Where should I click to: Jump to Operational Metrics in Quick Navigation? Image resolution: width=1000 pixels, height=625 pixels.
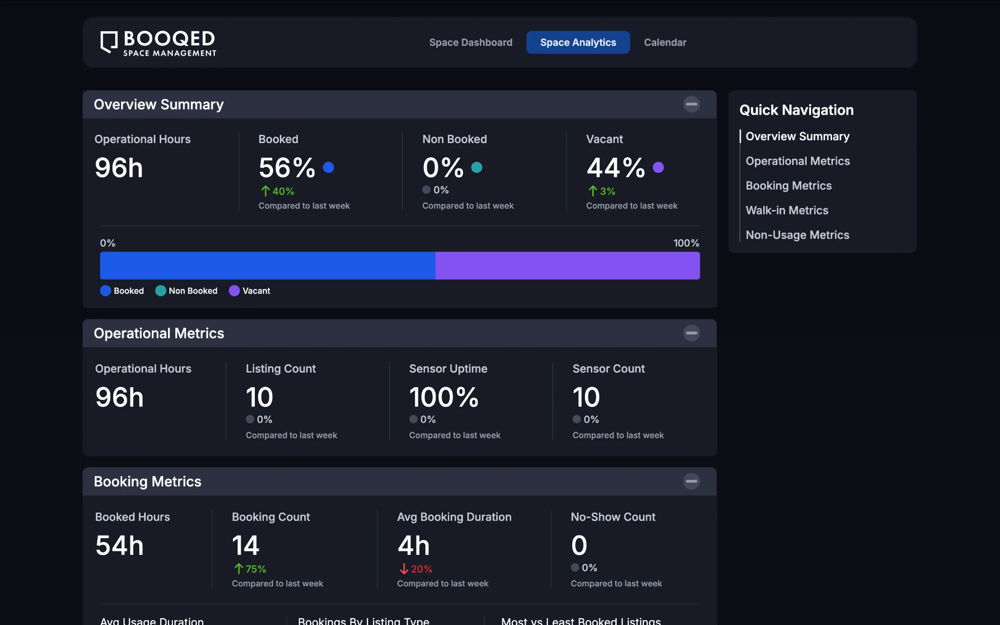tap(798, 161)
